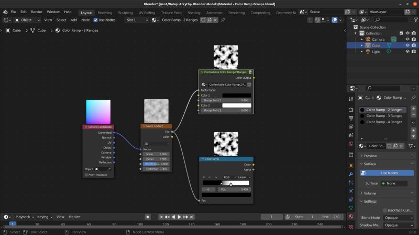
Task: Open the Output properties tab
Action: pos(351,118)
